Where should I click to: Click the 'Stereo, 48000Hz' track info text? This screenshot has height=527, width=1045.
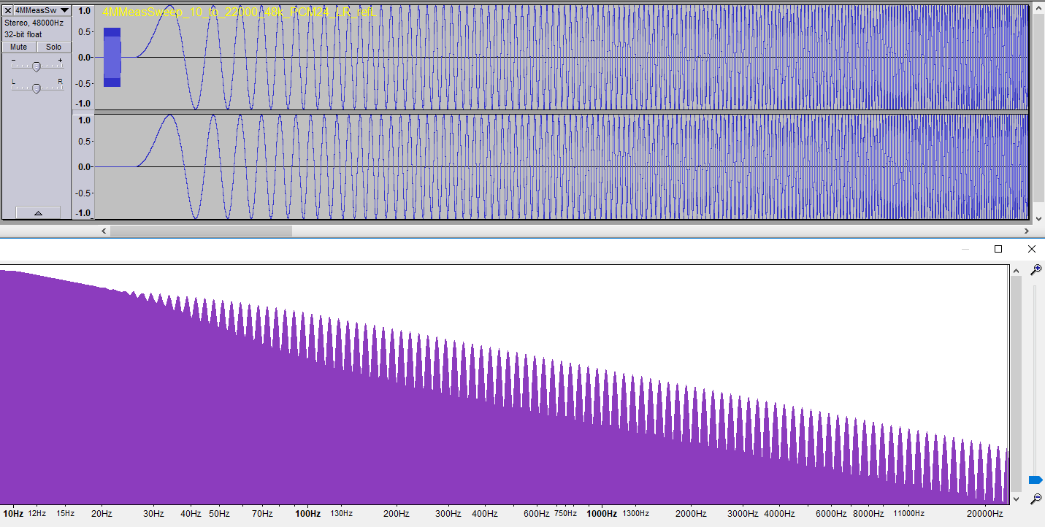coord(34,23)
